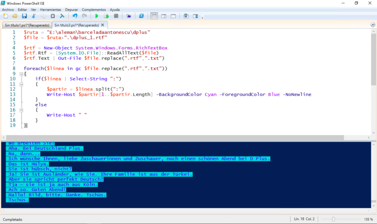
Task: Launch PowerShell console with the blue icon
Action: 141,16
